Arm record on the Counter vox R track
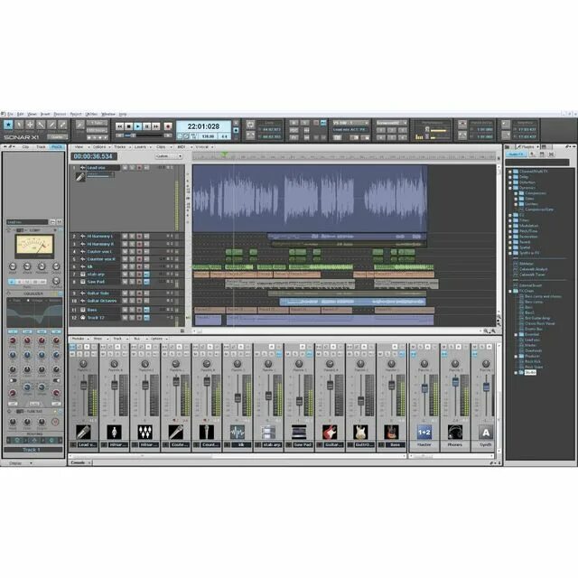The width and height of the screenshot is (578, 578). click(139, 259)
